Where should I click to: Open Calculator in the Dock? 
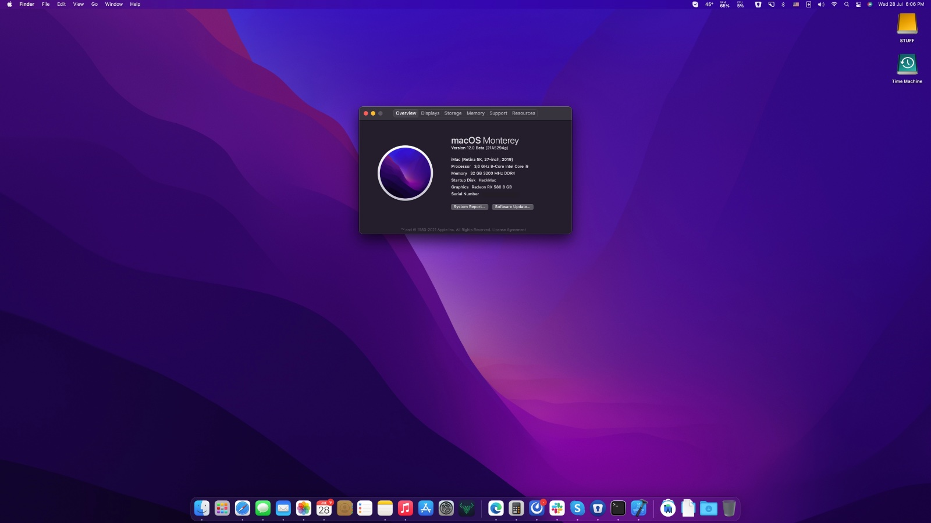click(516, 508)
